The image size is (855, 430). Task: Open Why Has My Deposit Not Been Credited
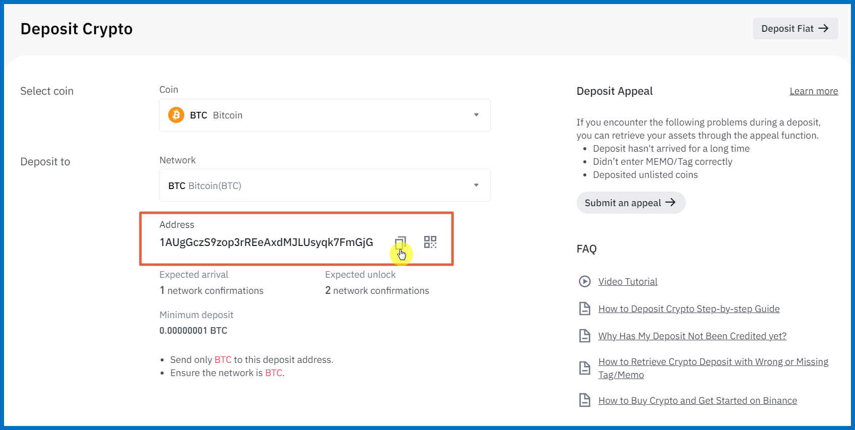pyautogui.click(x=692, y=336)
